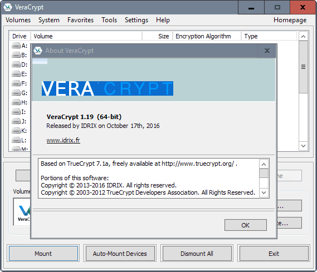Image resolution: width=317 pixels, height=272 pixels.
Task: Click the VeraCrypt logo in main title bar
Action: [8, 7]
